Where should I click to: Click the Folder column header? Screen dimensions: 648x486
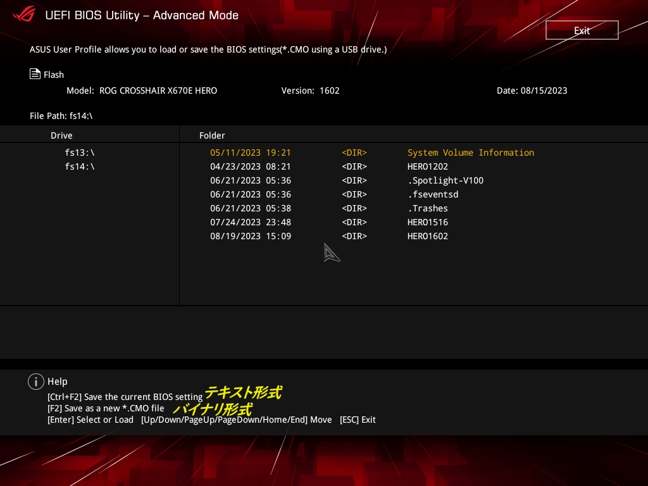212,135
